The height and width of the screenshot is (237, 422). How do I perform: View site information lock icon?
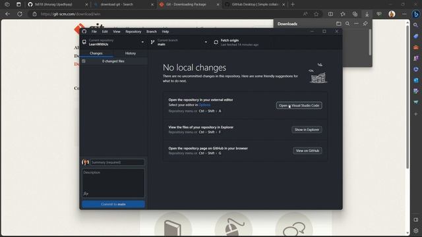34,14
